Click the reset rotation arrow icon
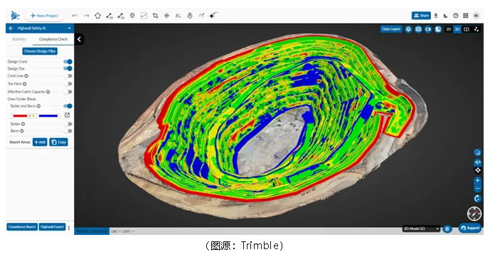The width and height of the screenshot is (495, 257). click(477, 198)
